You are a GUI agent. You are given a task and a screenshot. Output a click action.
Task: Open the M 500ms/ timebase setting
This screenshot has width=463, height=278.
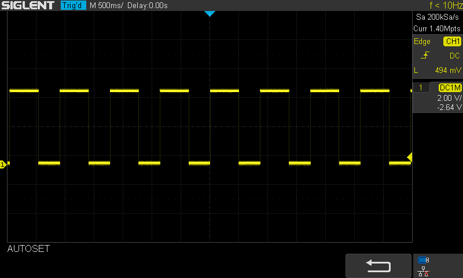point(107,5)
